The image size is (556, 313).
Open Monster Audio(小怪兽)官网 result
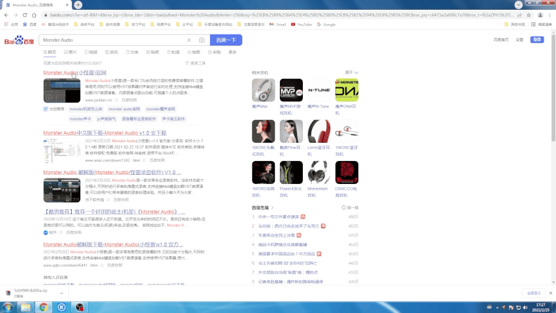(x=75, y=72)
